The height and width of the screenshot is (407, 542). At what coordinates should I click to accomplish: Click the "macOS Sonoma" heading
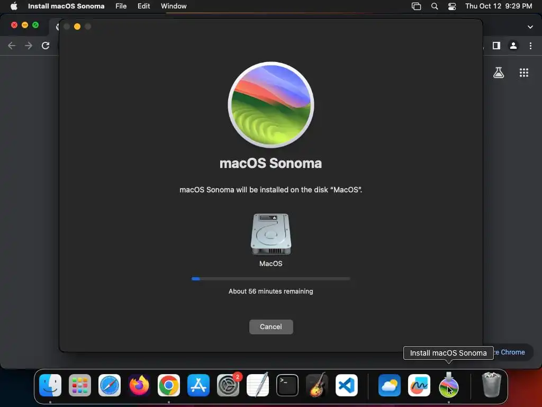270,163
